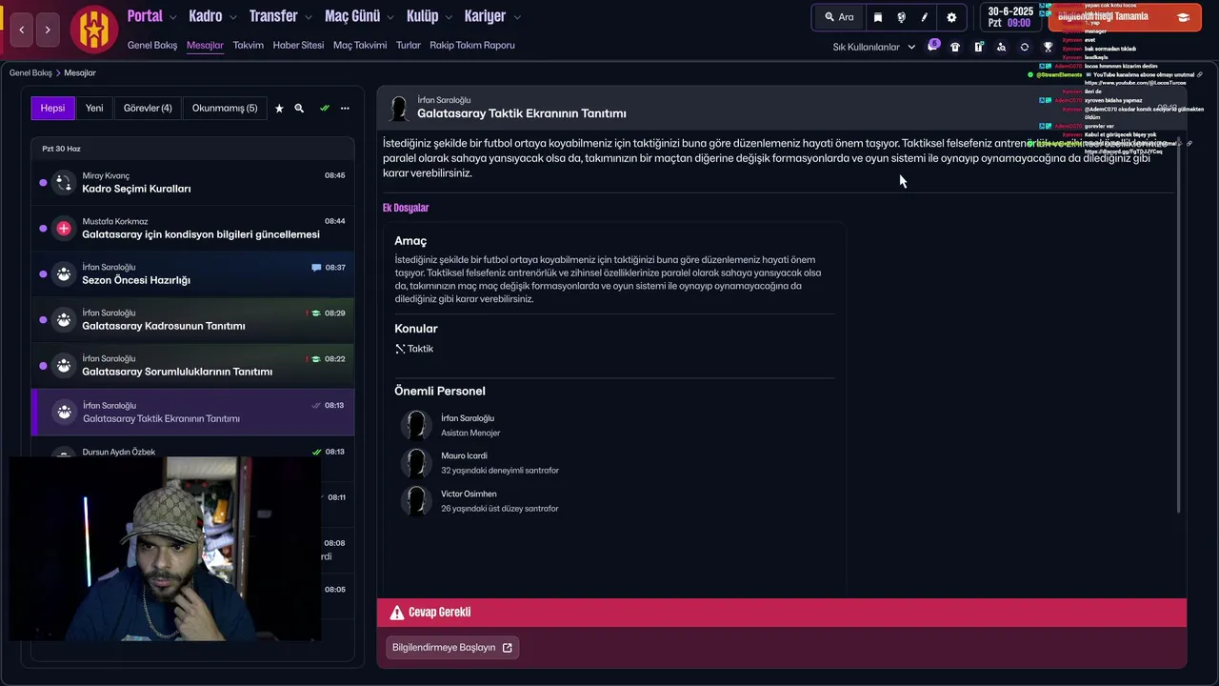Image resolution: width=1219 pixels, height=686 pixels.
Task: Open the Maç Takvimi sub-tab
Action: [360, 45]
